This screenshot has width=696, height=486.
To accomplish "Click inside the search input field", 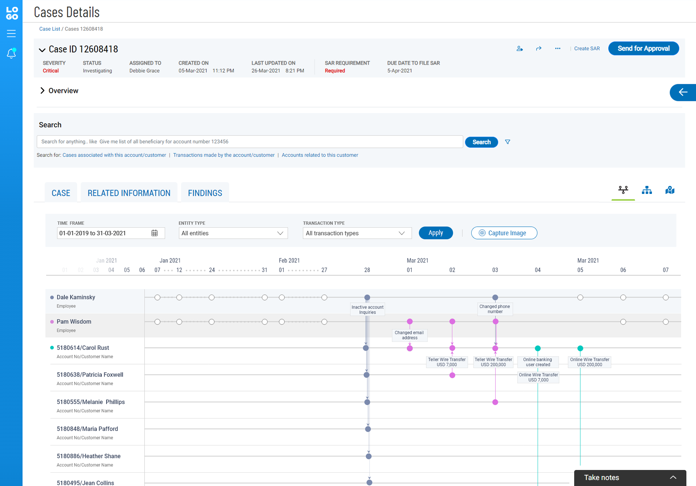I will tap(249, 141).
